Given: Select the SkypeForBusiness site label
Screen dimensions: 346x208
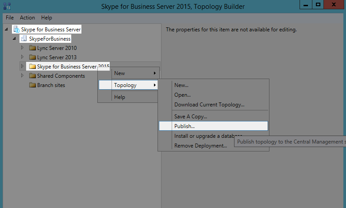Looking at the screenshot, I should (50, 39).
